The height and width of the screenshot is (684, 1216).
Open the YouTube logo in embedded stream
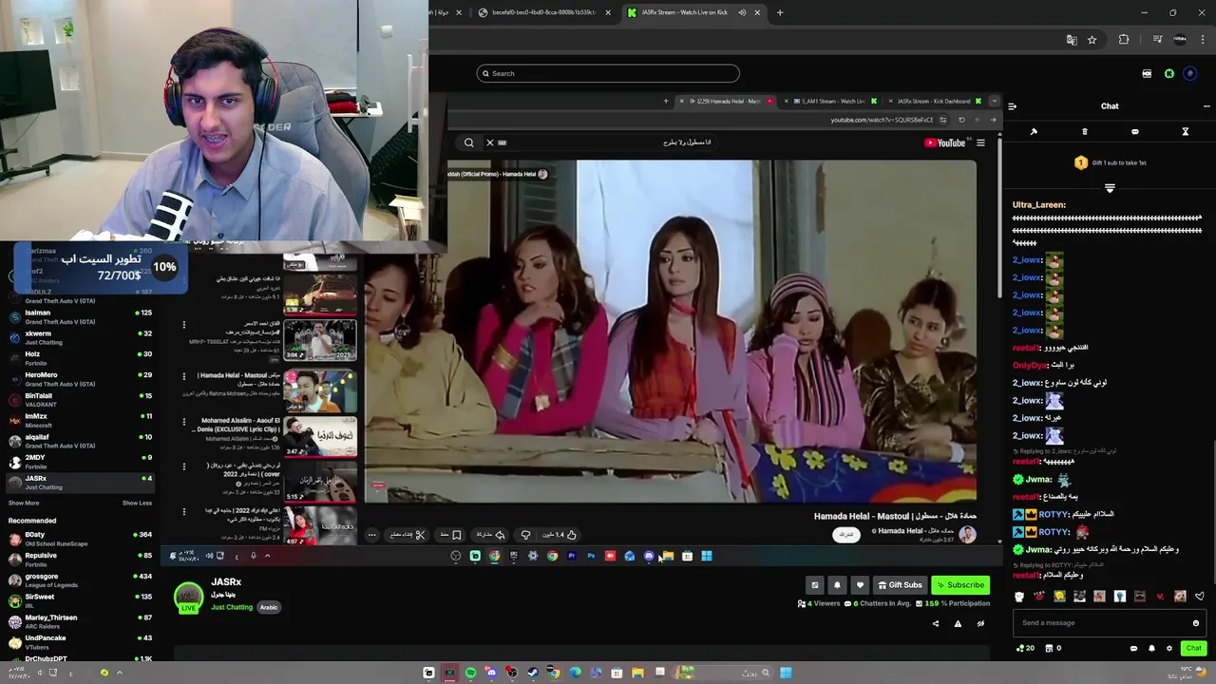pyautogui.click(x=945, y=142)
